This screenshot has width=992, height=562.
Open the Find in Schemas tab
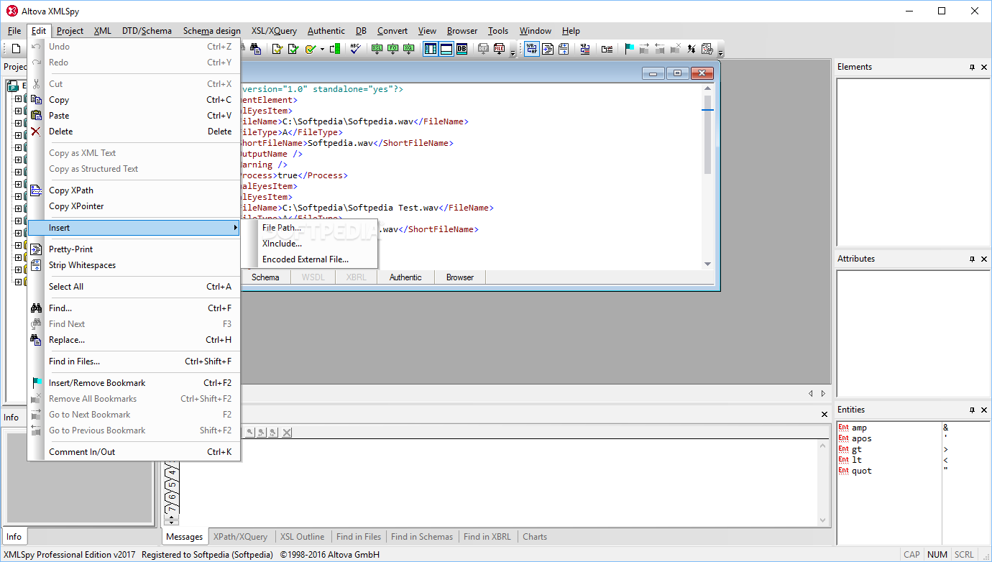(x=422, y=537)
